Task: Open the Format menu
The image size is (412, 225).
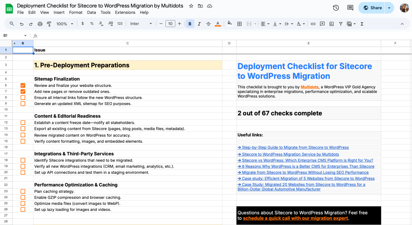Action: (x=76, y=12)
